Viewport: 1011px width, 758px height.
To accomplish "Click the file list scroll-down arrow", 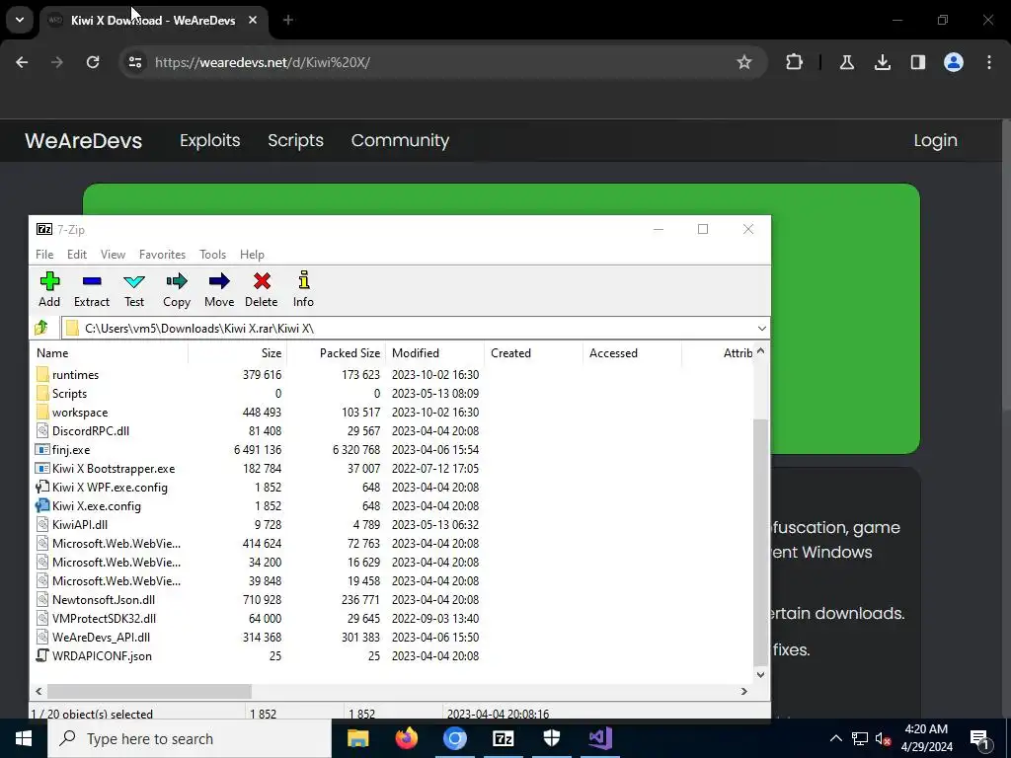I will (761, 675).
